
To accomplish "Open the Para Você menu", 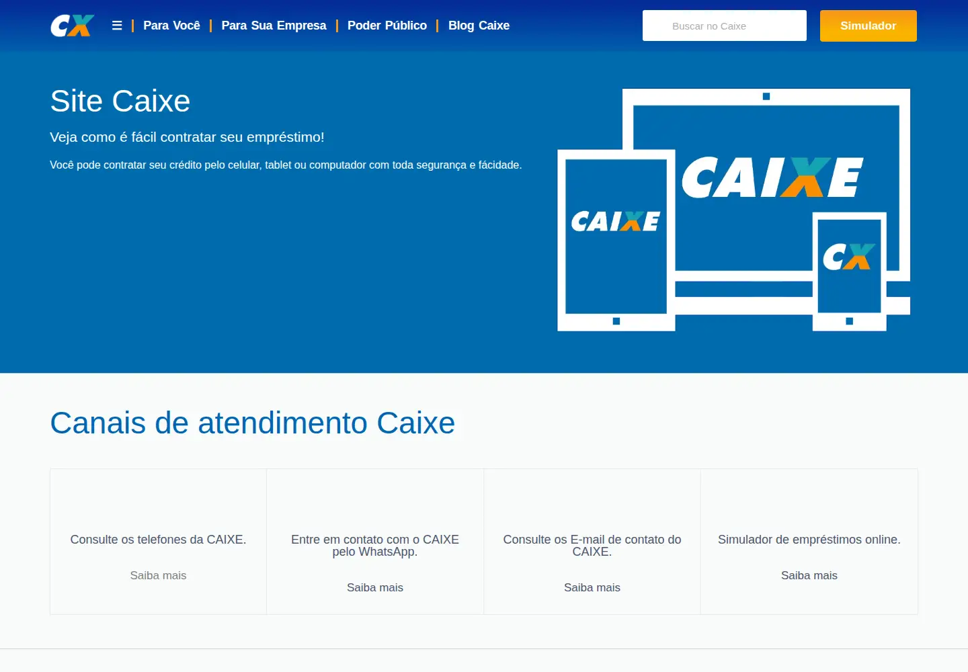I will pos(171,26).
